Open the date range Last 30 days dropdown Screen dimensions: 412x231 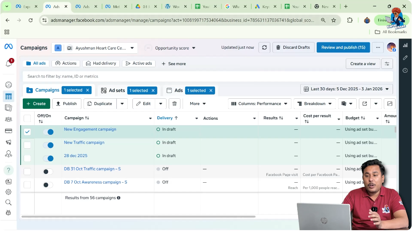tap(347, 89)
